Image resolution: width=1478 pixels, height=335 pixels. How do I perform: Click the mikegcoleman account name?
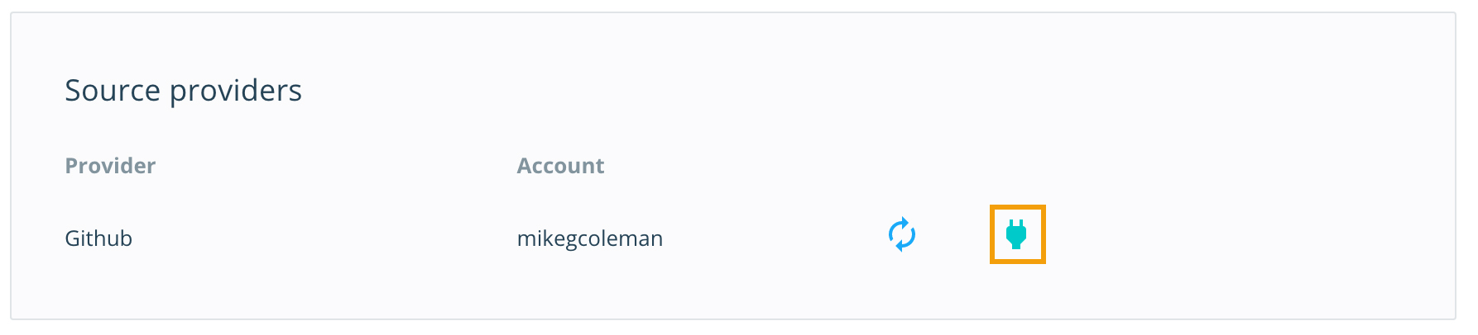coord(589,238)
